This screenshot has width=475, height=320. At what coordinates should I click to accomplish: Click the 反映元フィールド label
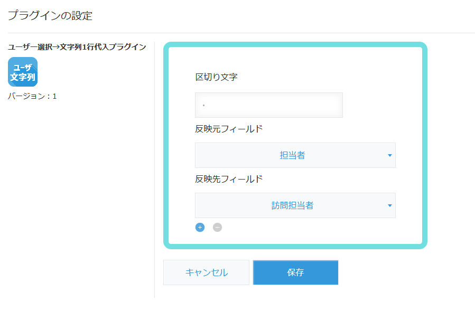[229, 129]
